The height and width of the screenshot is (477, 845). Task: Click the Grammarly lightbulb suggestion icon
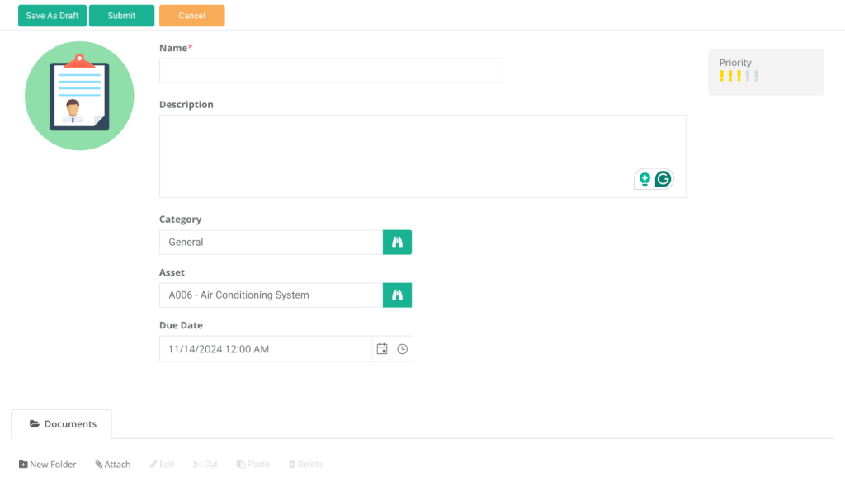pos(644,179)
